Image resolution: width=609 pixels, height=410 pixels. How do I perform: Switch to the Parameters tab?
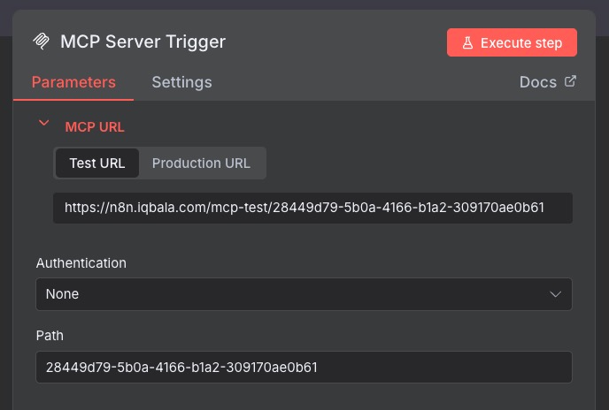73,82
